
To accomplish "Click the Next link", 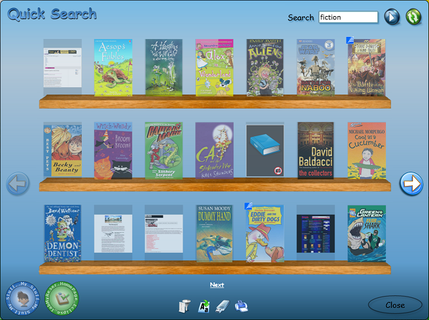I will [217, 285].
